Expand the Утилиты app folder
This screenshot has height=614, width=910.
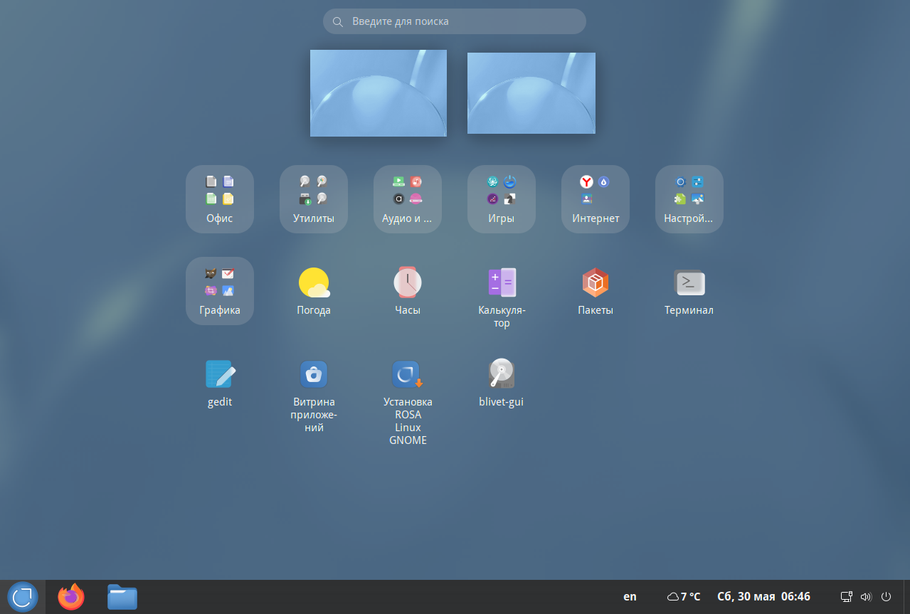click(x=314, y=199)
